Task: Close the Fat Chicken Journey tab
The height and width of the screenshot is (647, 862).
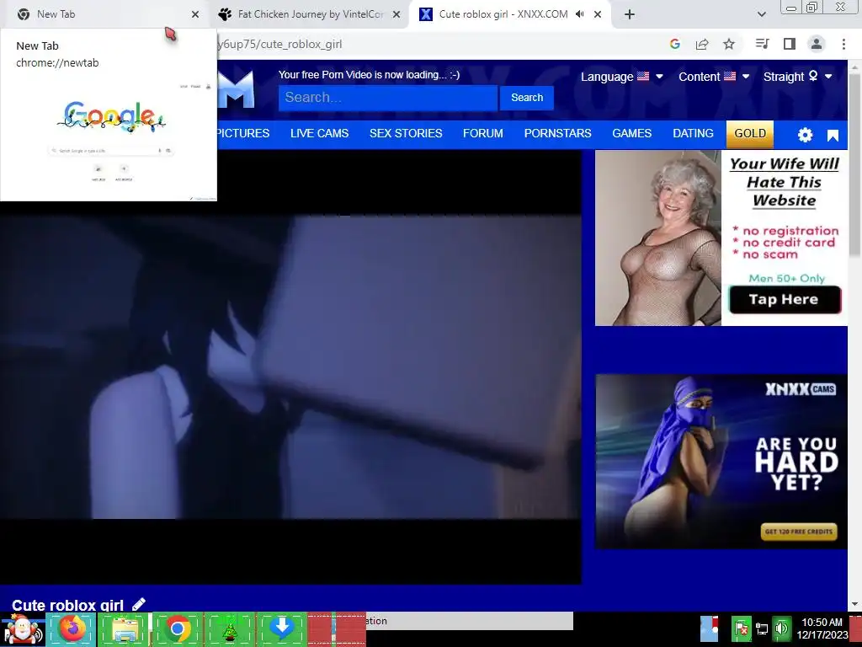Action: pyautogui.click(x=396, y=14)
